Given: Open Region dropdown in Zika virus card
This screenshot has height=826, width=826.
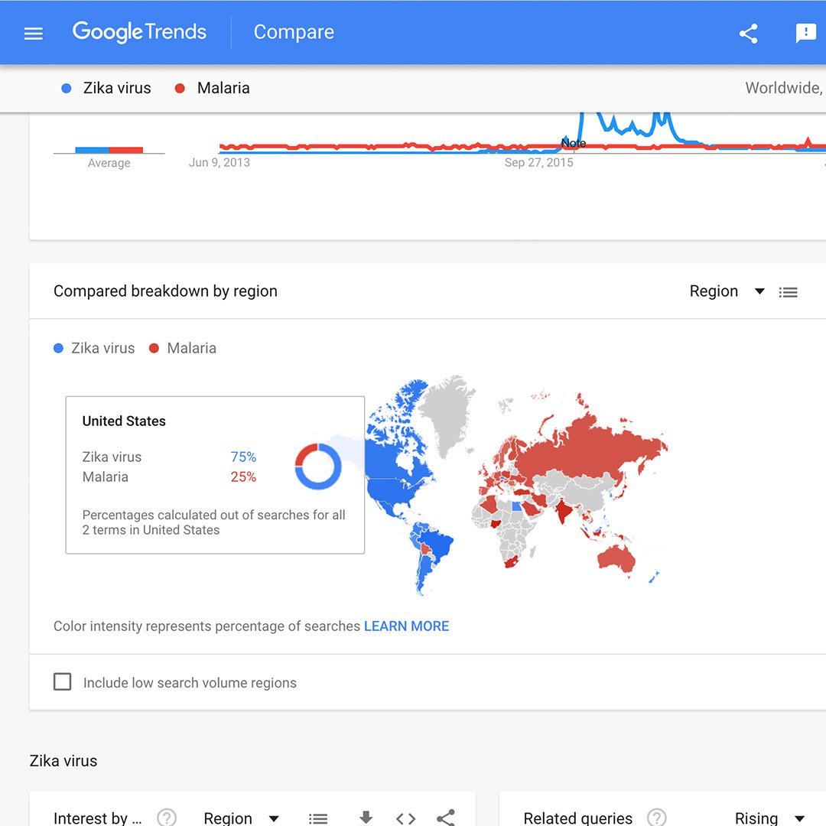Looking at the screenshot, I should 241,818.
